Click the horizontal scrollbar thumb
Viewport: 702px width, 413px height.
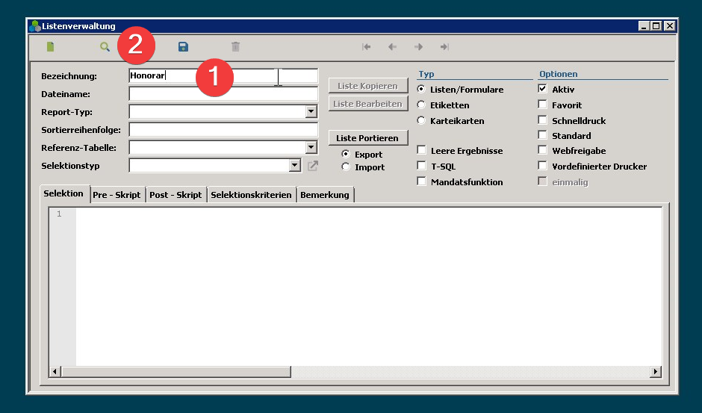176,371
